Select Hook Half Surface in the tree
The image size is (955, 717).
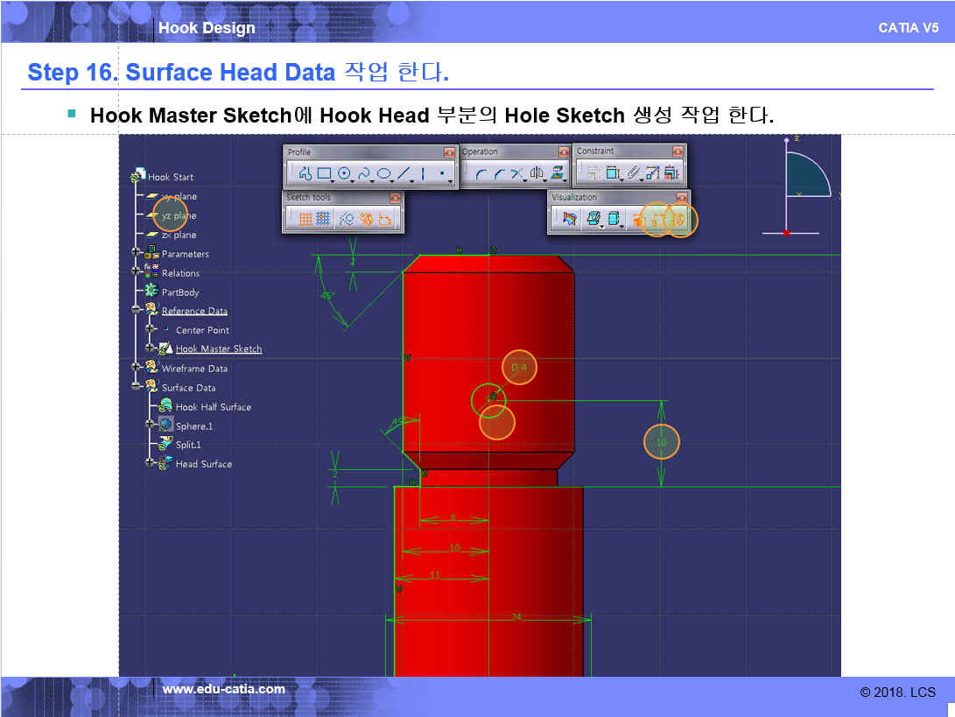(x=213, y=407)
